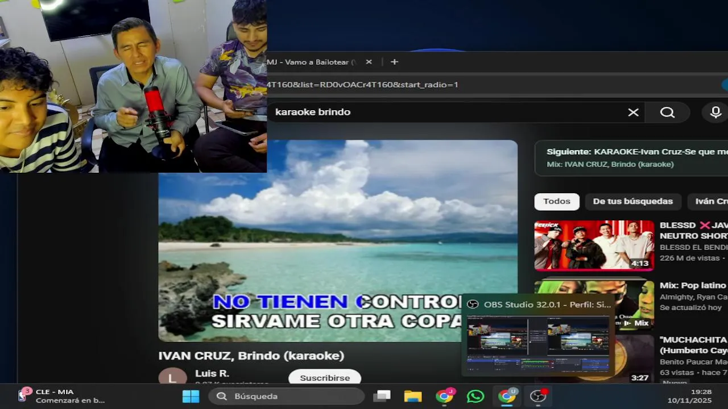Screen dimensions: 728x409
Task: Click the 'BLESSD' video title text
Action: coord(693,231)
